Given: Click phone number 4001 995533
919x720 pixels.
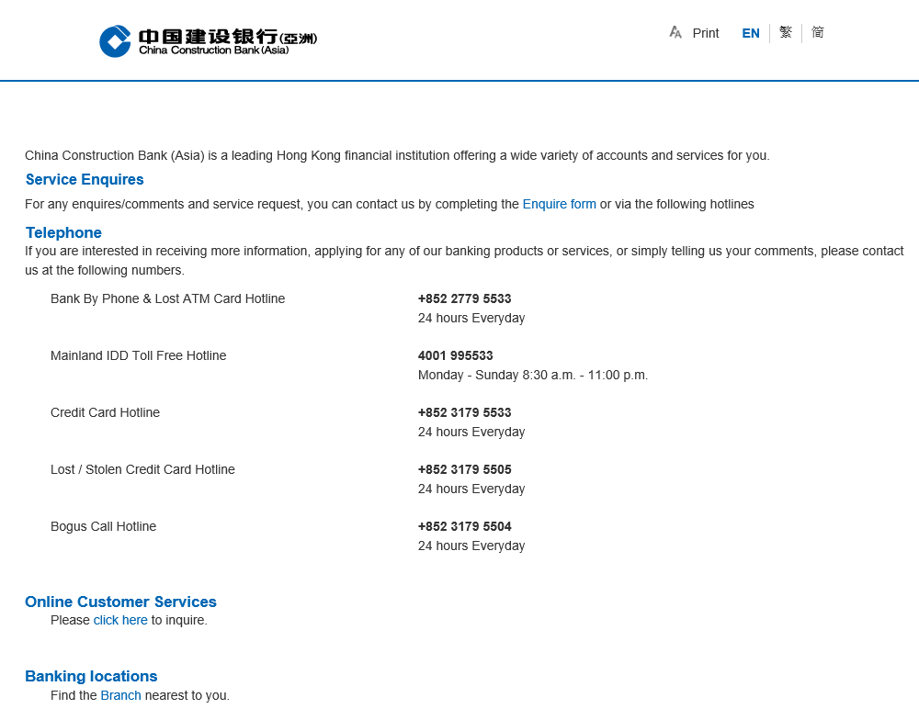Looking at the screenshot, I should [x=456, y=355].
